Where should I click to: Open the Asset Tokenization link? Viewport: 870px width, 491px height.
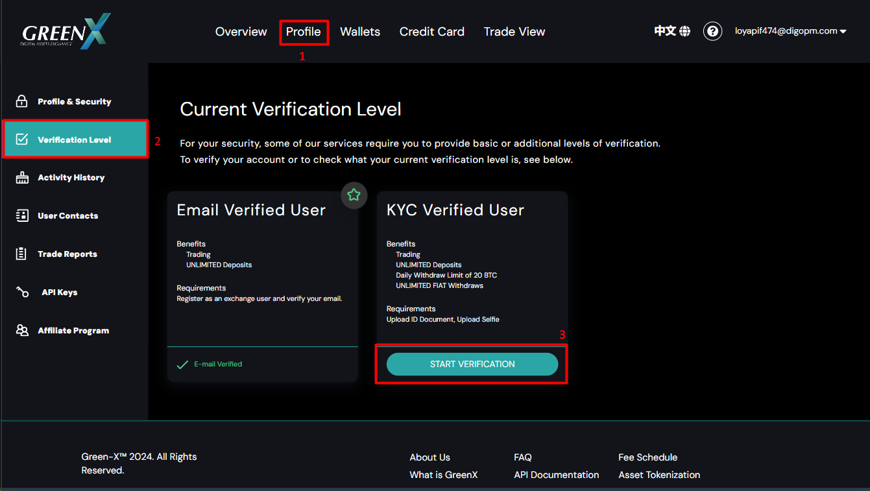click(659, 475)
